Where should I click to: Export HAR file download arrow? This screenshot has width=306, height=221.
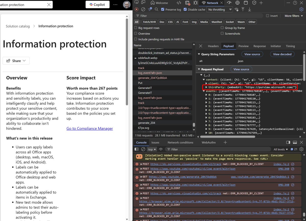(250, 9)
